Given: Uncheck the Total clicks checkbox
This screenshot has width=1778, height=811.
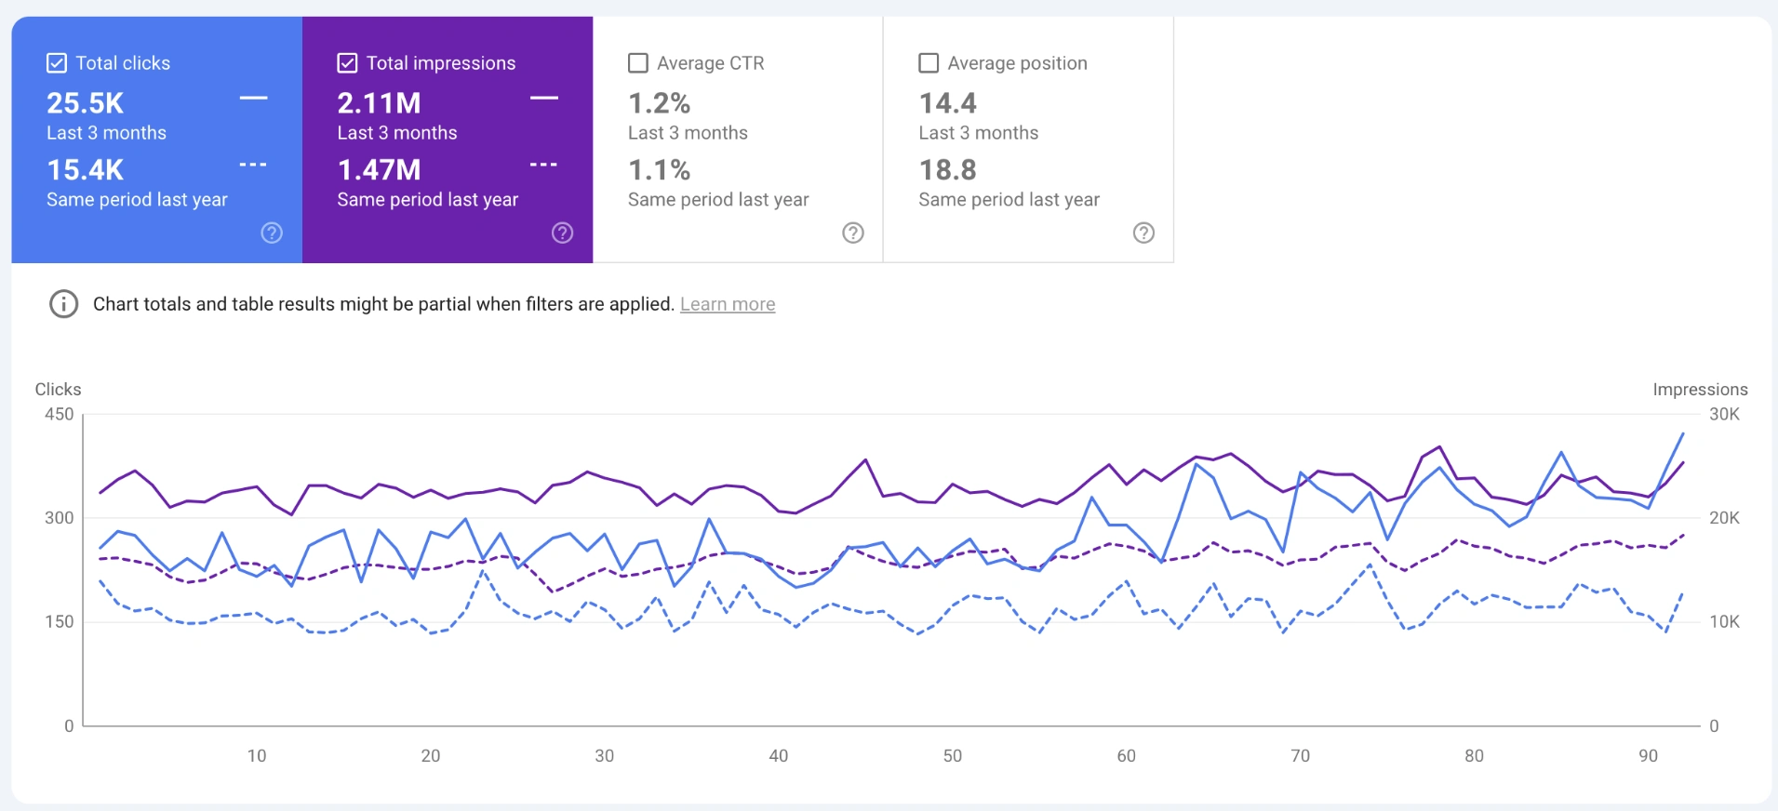Looking at the screenshot, I should pos(57,63).
